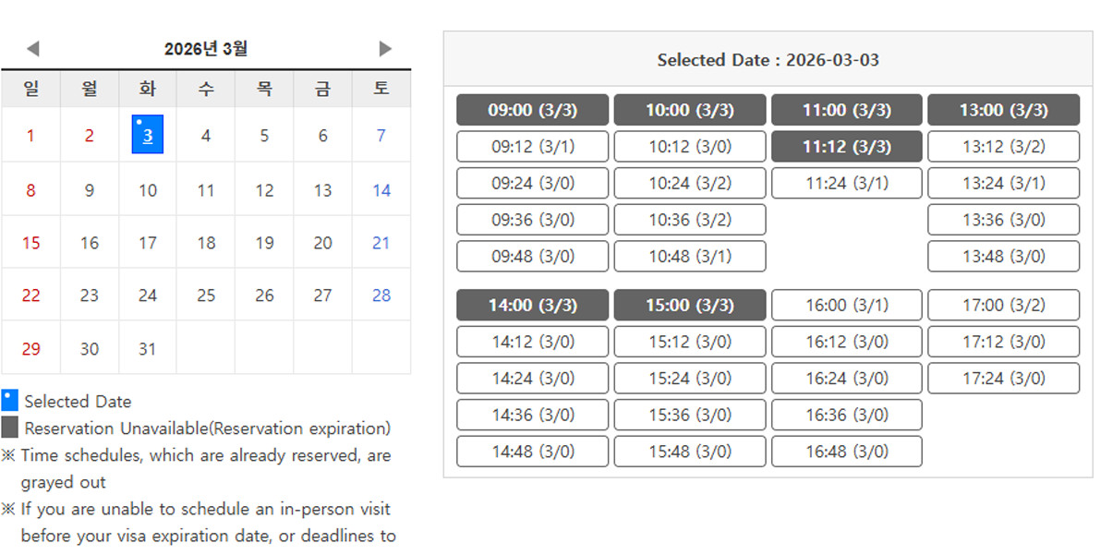Screen dimensions: 1113x555
Task: Click the full 09:00 (3/3) slot
Action: (533, 110)
